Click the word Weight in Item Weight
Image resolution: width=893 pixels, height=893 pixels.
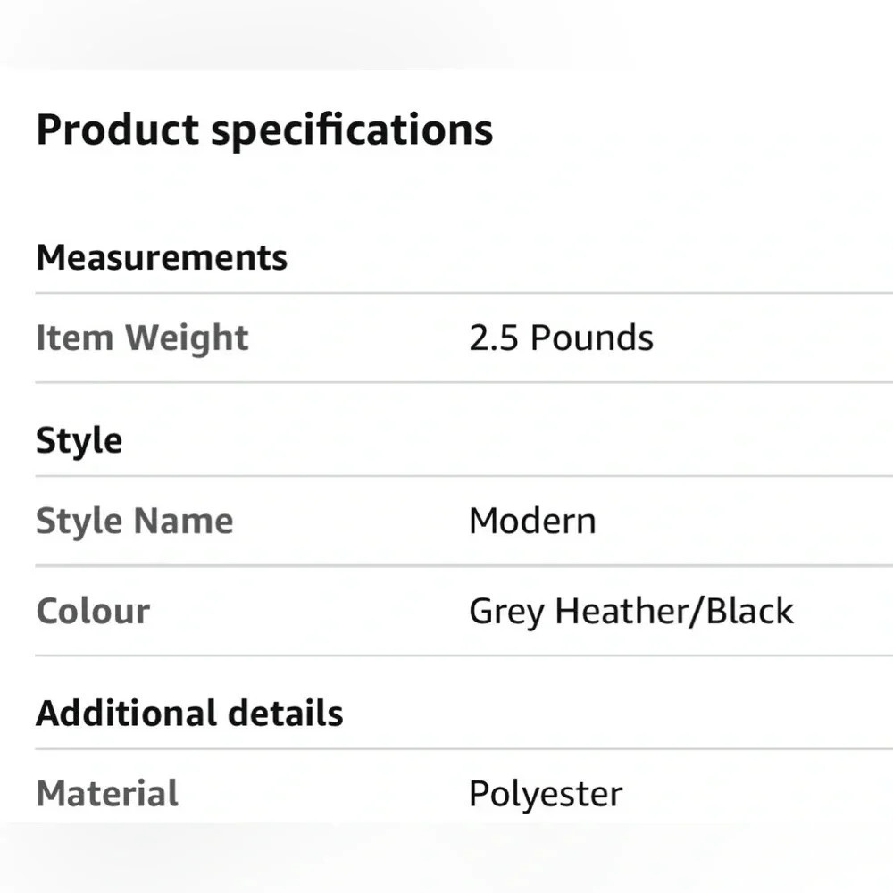click(187, 339)
